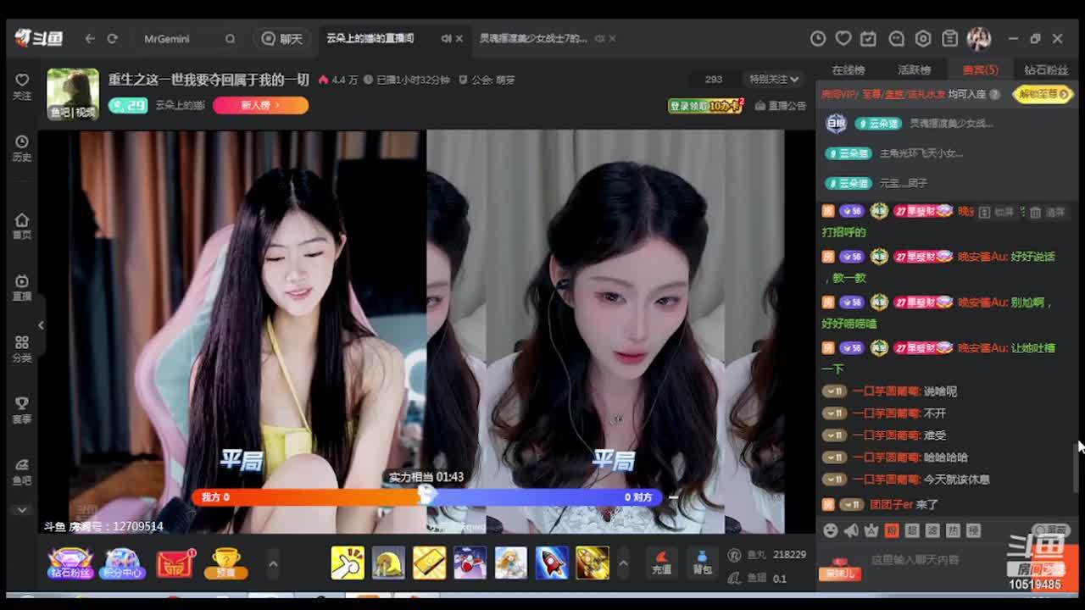Open the streamer's avatar thumbnail
1085x610 pixels.
point(73,93)
